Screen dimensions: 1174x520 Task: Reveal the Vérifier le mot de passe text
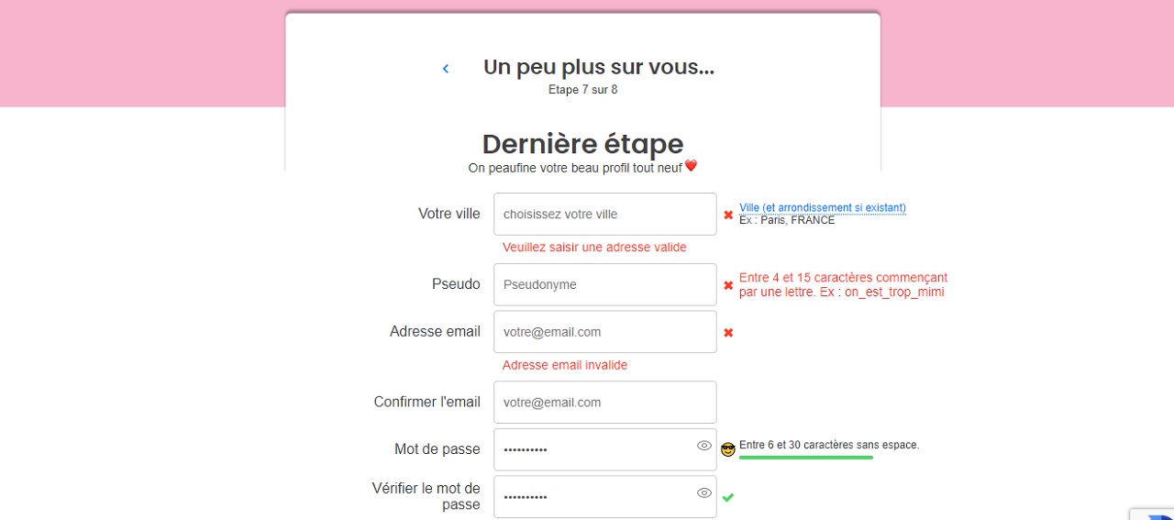tap(704, 492)
